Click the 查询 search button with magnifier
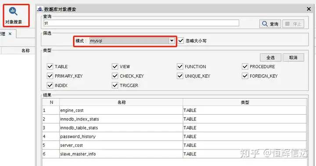316x166 pixels. [x=270, y=24]
